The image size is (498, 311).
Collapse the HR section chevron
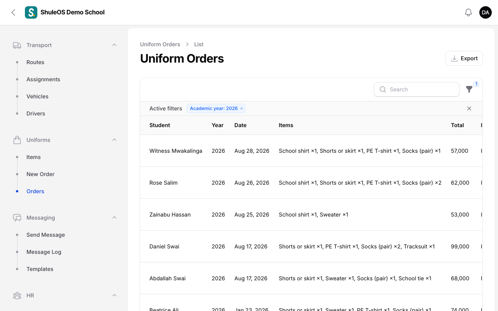114,295
